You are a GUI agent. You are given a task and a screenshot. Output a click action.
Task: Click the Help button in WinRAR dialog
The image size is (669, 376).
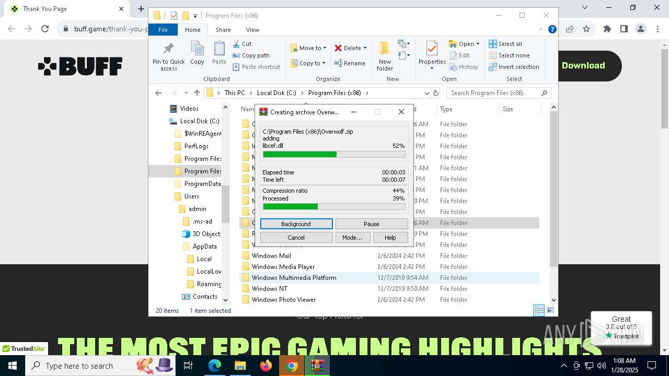point(390,238)
